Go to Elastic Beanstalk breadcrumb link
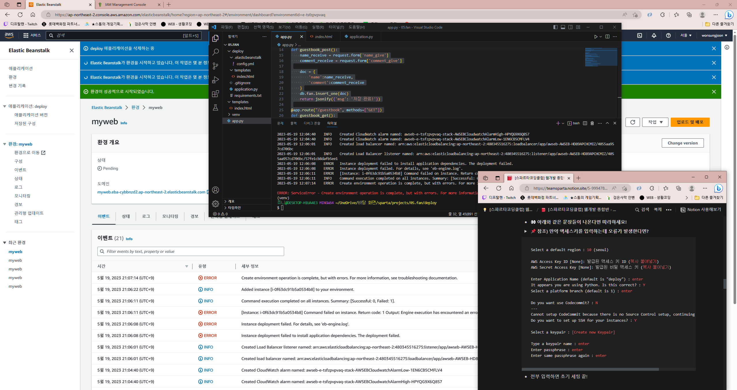The image size is (737, 390). 107,108
